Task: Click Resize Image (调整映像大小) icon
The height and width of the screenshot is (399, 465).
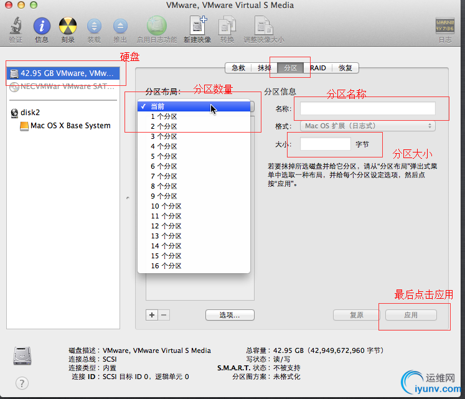Action: [264, 26]
